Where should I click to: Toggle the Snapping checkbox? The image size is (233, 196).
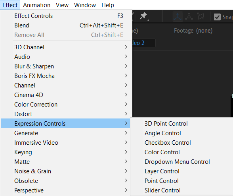point(217,17)
